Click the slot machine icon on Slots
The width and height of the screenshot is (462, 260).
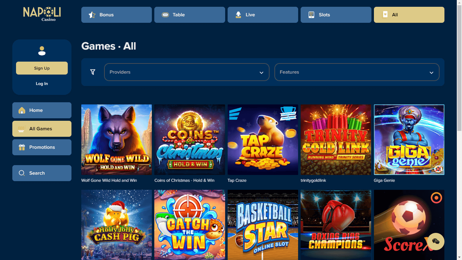point(311,15)
